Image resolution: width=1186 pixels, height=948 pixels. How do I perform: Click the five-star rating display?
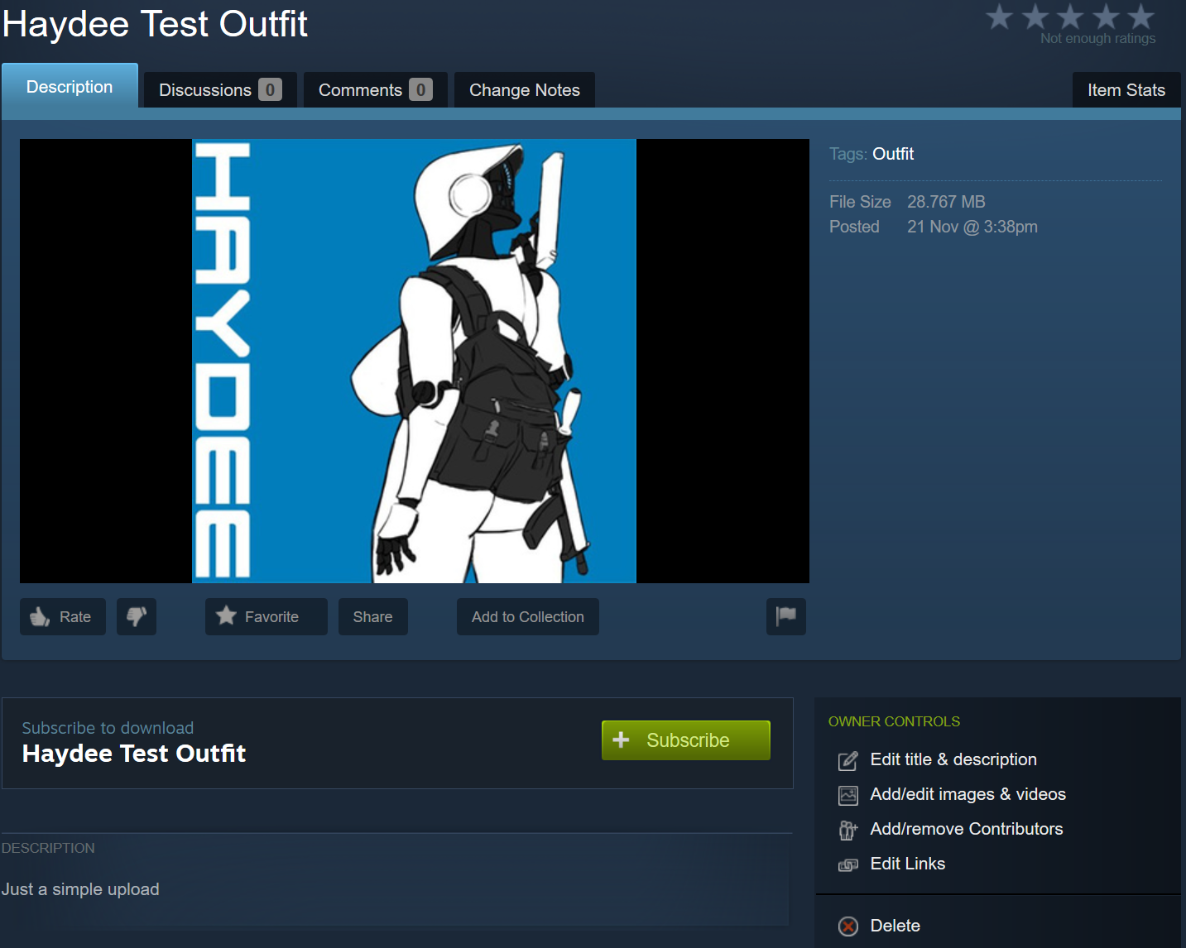pos(1070,16)
